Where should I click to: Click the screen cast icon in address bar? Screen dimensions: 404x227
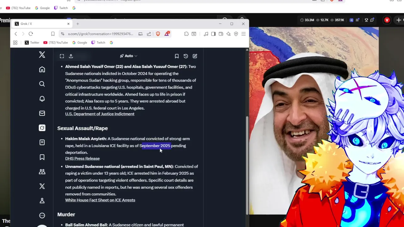[140, 34]
